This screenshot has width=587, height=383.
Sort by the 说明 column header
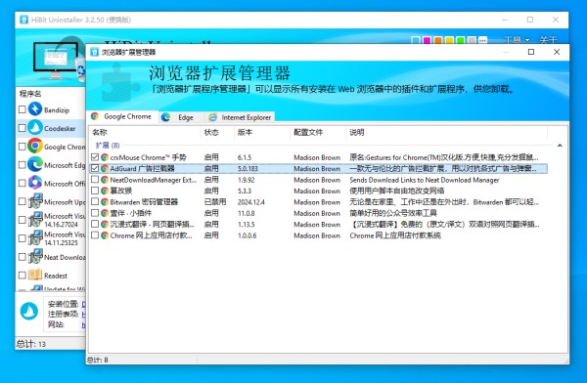pyautogui.click(x=446, y=132)
